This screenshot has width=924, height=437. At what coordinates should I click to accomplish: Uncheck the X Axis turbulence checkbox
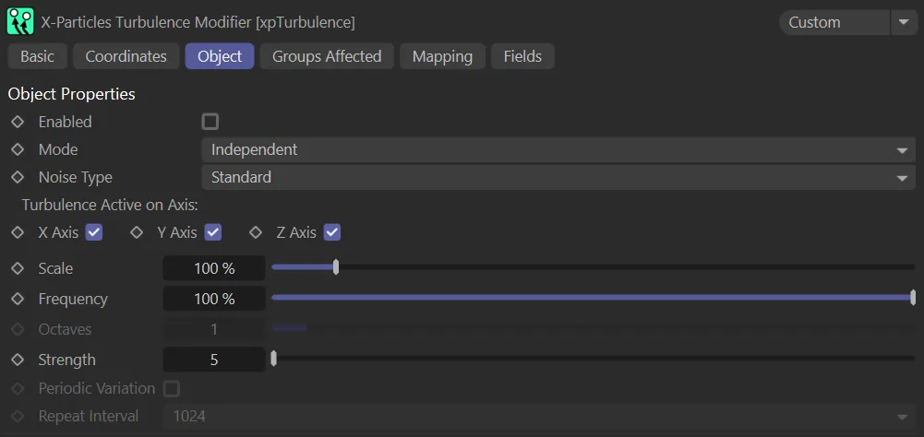coord(93,232)
